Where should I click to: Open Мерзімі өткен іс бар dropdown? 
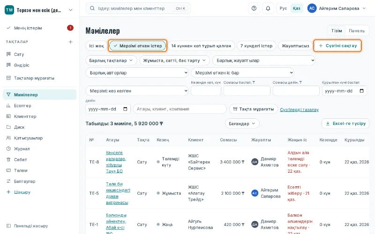(x=242, y=73)
